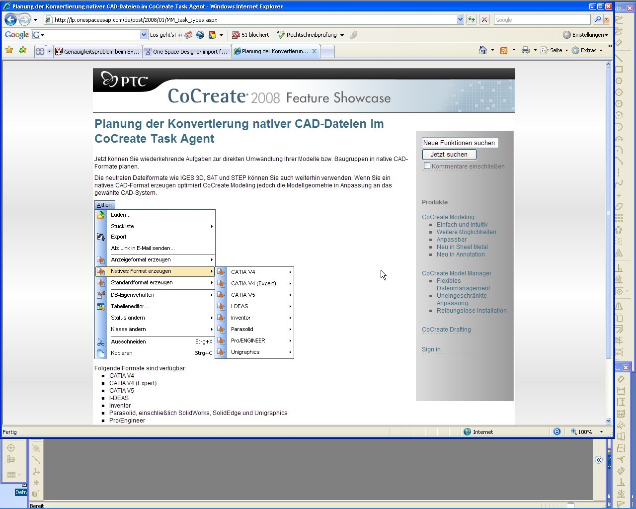Expand the dropdown arrow next to Print
The image size is (636, 509).
pyautogui.click(x=535, y=50)
